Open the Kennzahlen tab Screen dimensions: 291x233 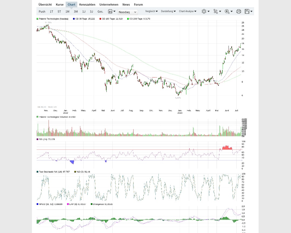(87, 5)
